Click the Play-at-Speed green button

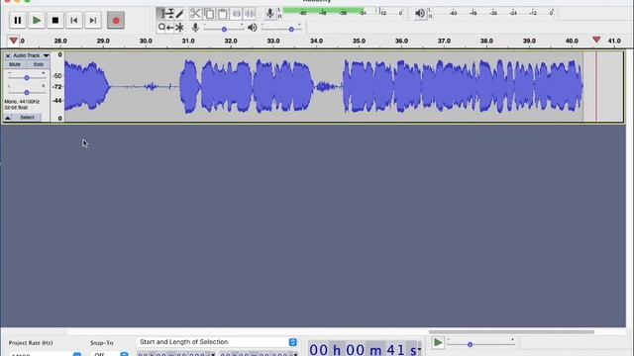(x=438, y=343)
